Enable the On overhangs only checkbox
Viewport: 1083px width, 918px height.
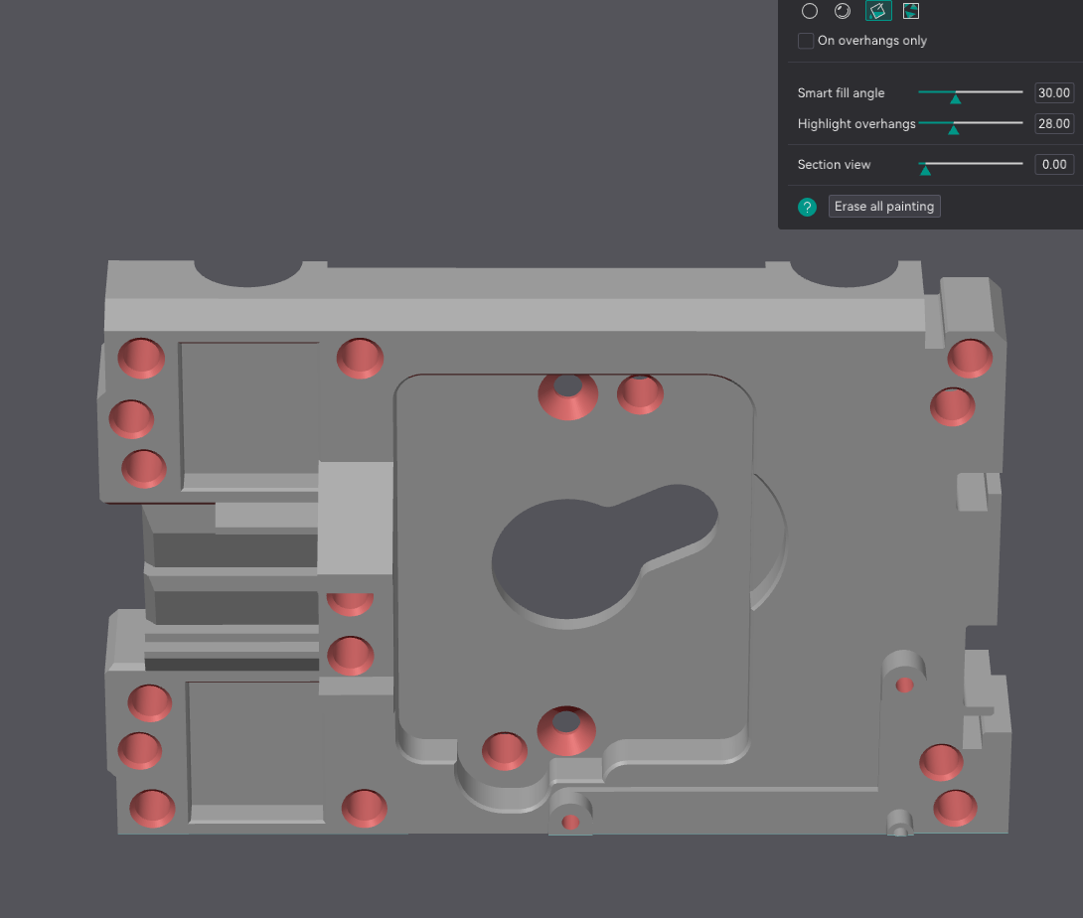click(806, 41)
